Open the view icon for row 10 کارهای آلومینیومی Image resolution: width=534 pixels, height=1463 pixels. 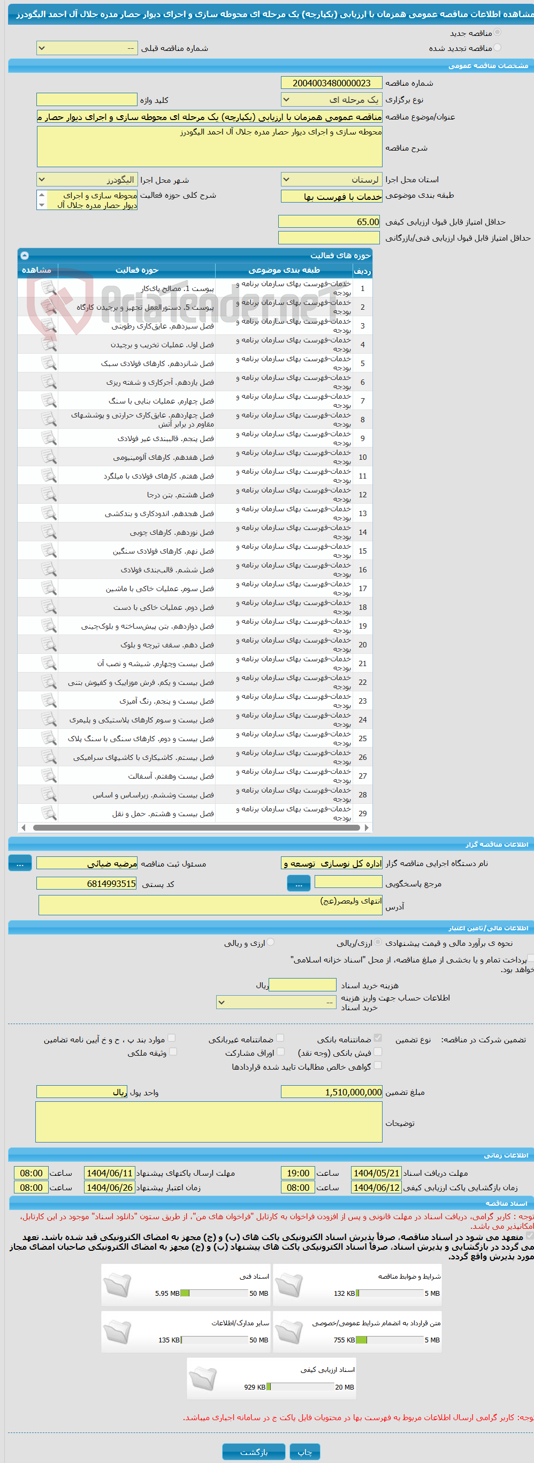coord(49,457)
